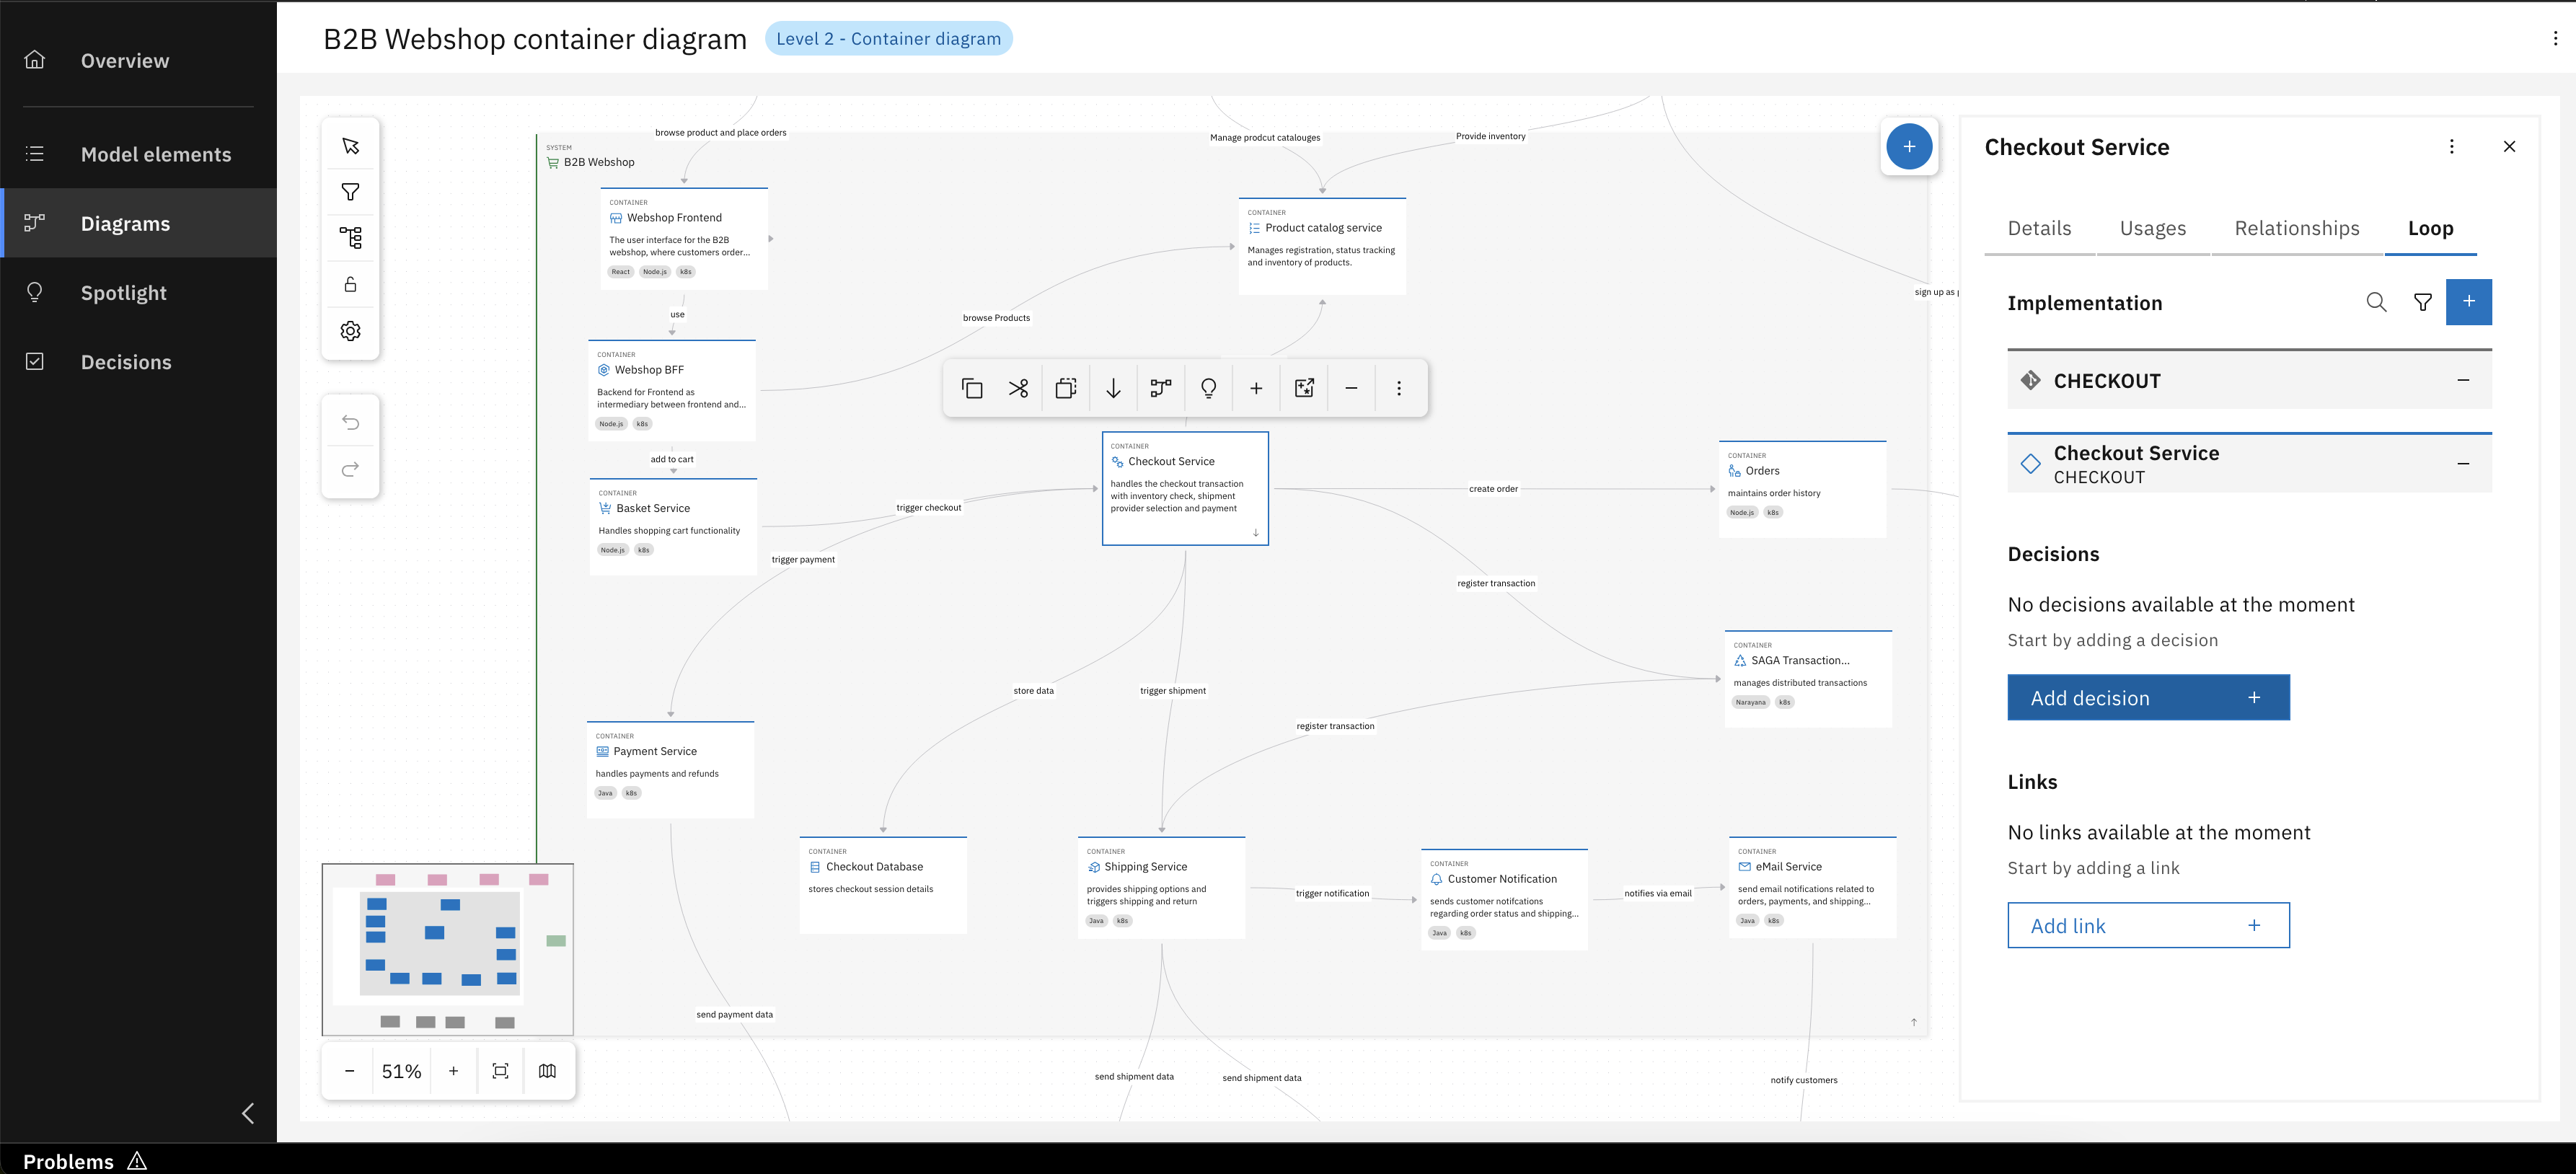The image size is (2576, 1174).
Task: Decrease zoom using the minus control
Action: 349,1070
